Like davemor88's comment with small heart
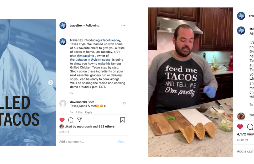The width and height of the screenshot is (254, 164). click(x=124, y=103)
